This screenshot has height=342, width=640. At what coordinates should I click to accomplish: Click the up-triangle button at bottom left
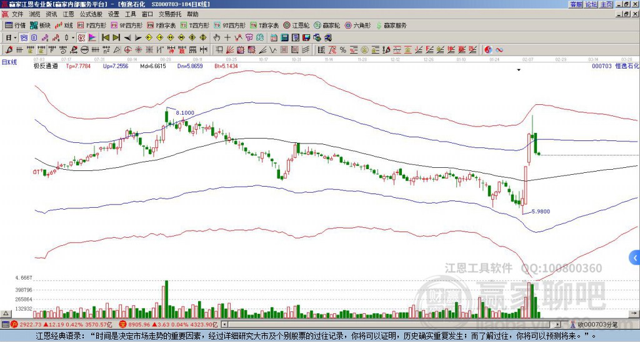[6, 313]
